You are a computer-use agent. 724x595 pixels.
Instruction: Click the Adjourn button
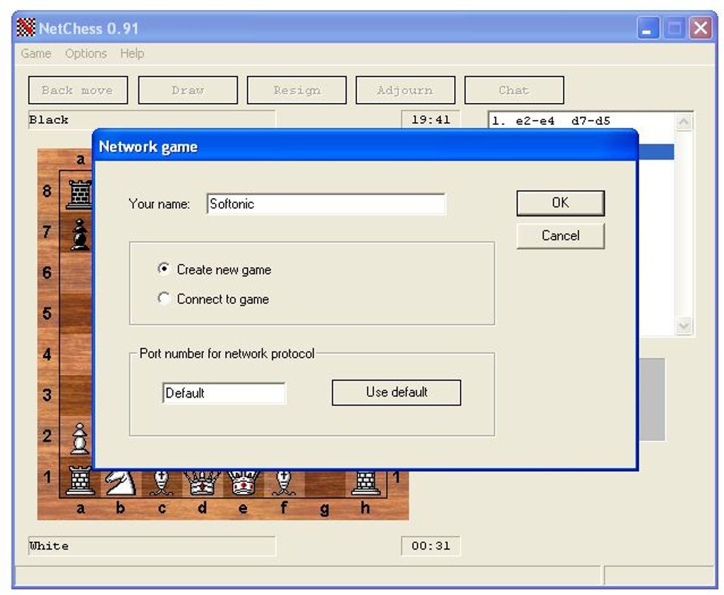point(405,90)
